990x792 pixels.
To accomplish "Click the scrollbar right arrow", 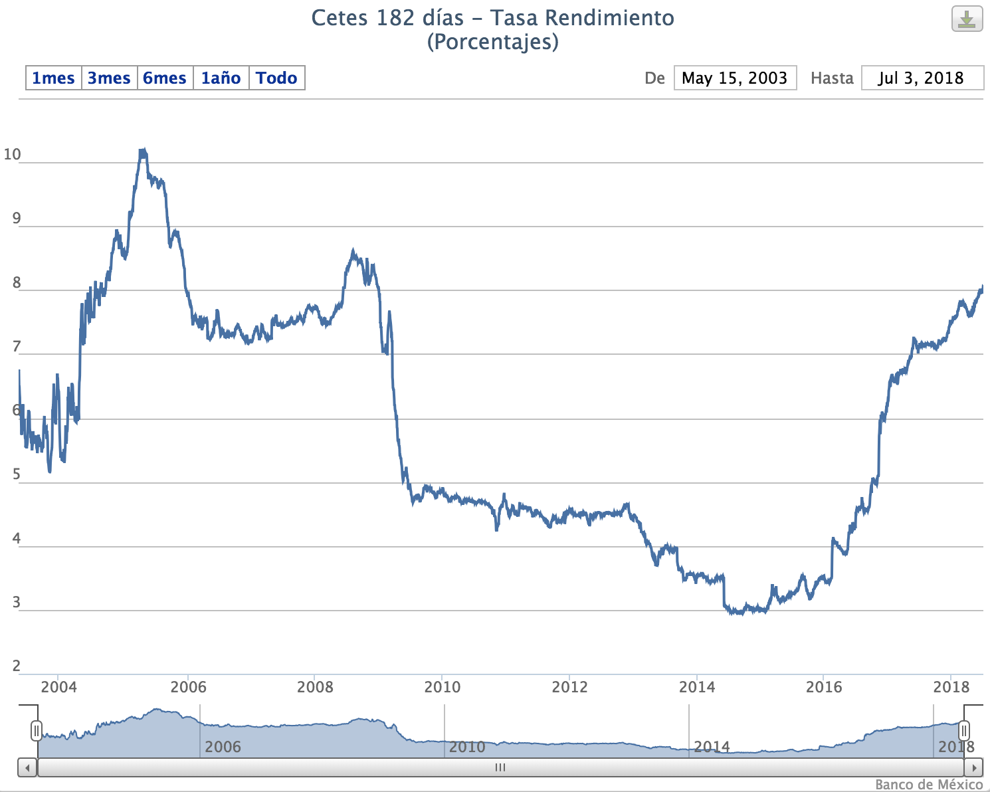I will [x=973, y=767].
